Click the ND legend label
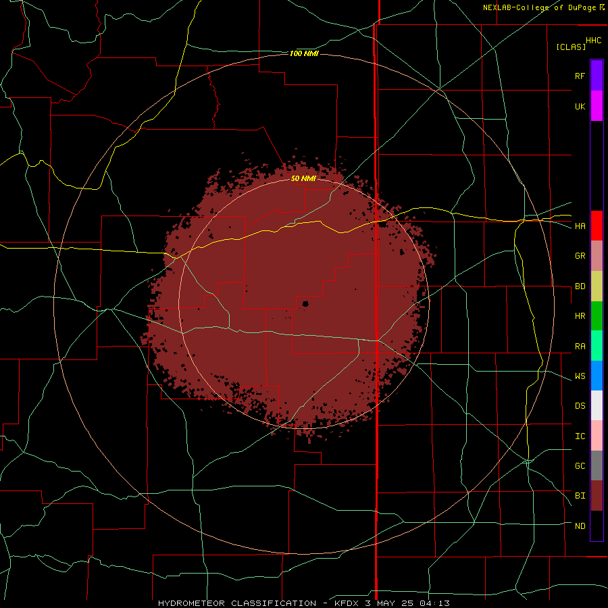The image size is (608, 608). (580, 526)
